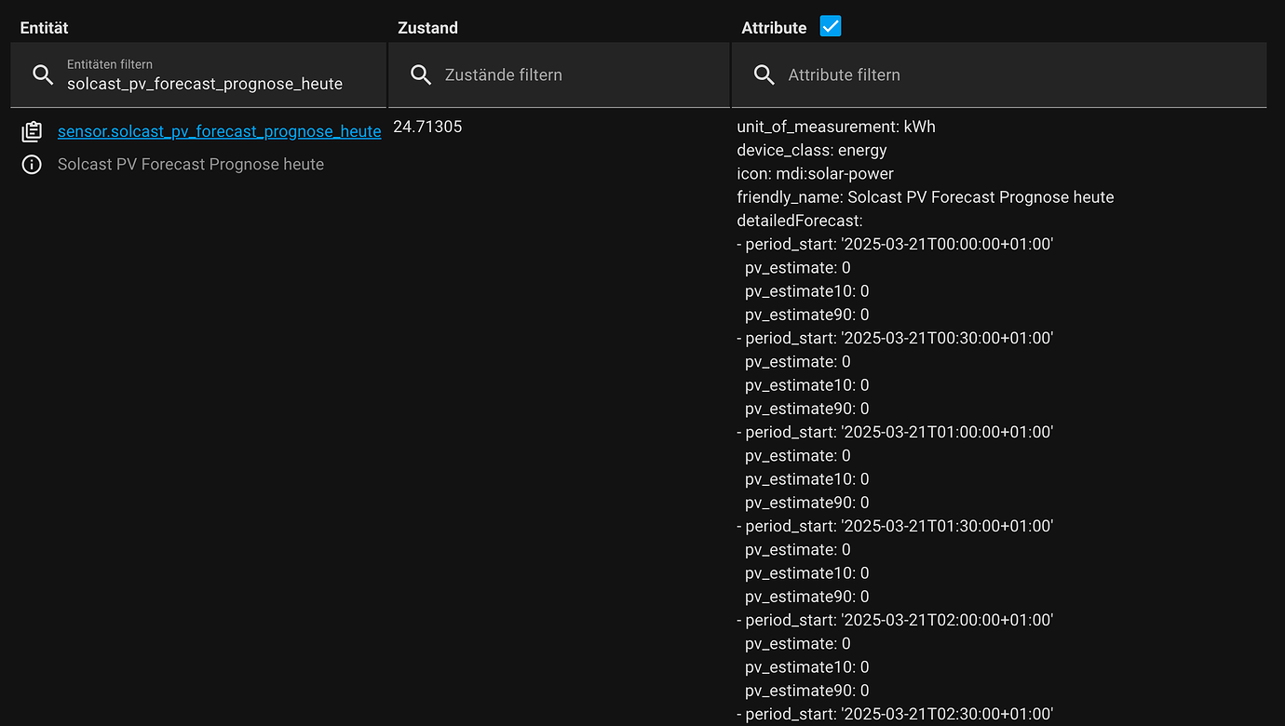The width and height of the screenshot is (1285, 726).
Task: Open entity info via the info icon
Action: (32, 165)
